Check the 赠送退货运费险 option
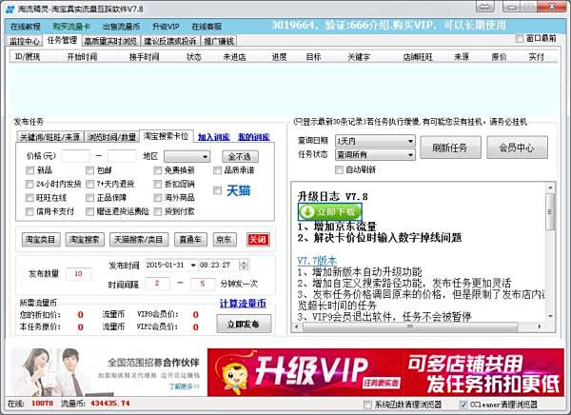The height and width of the screenshot is (415, 571). [x=89, y=211]
